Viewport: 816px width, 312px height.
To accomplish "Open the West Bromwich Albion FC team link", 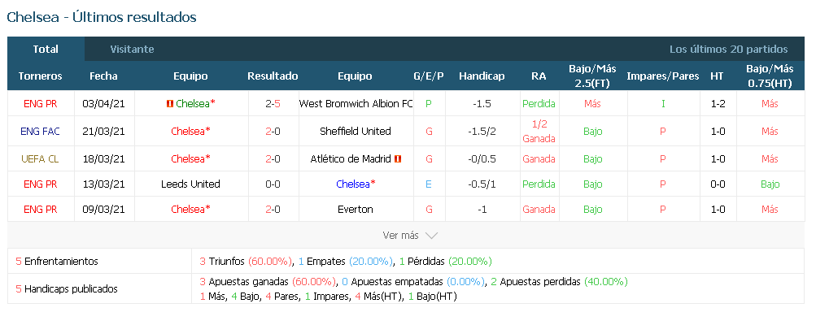I will point(356,103).
